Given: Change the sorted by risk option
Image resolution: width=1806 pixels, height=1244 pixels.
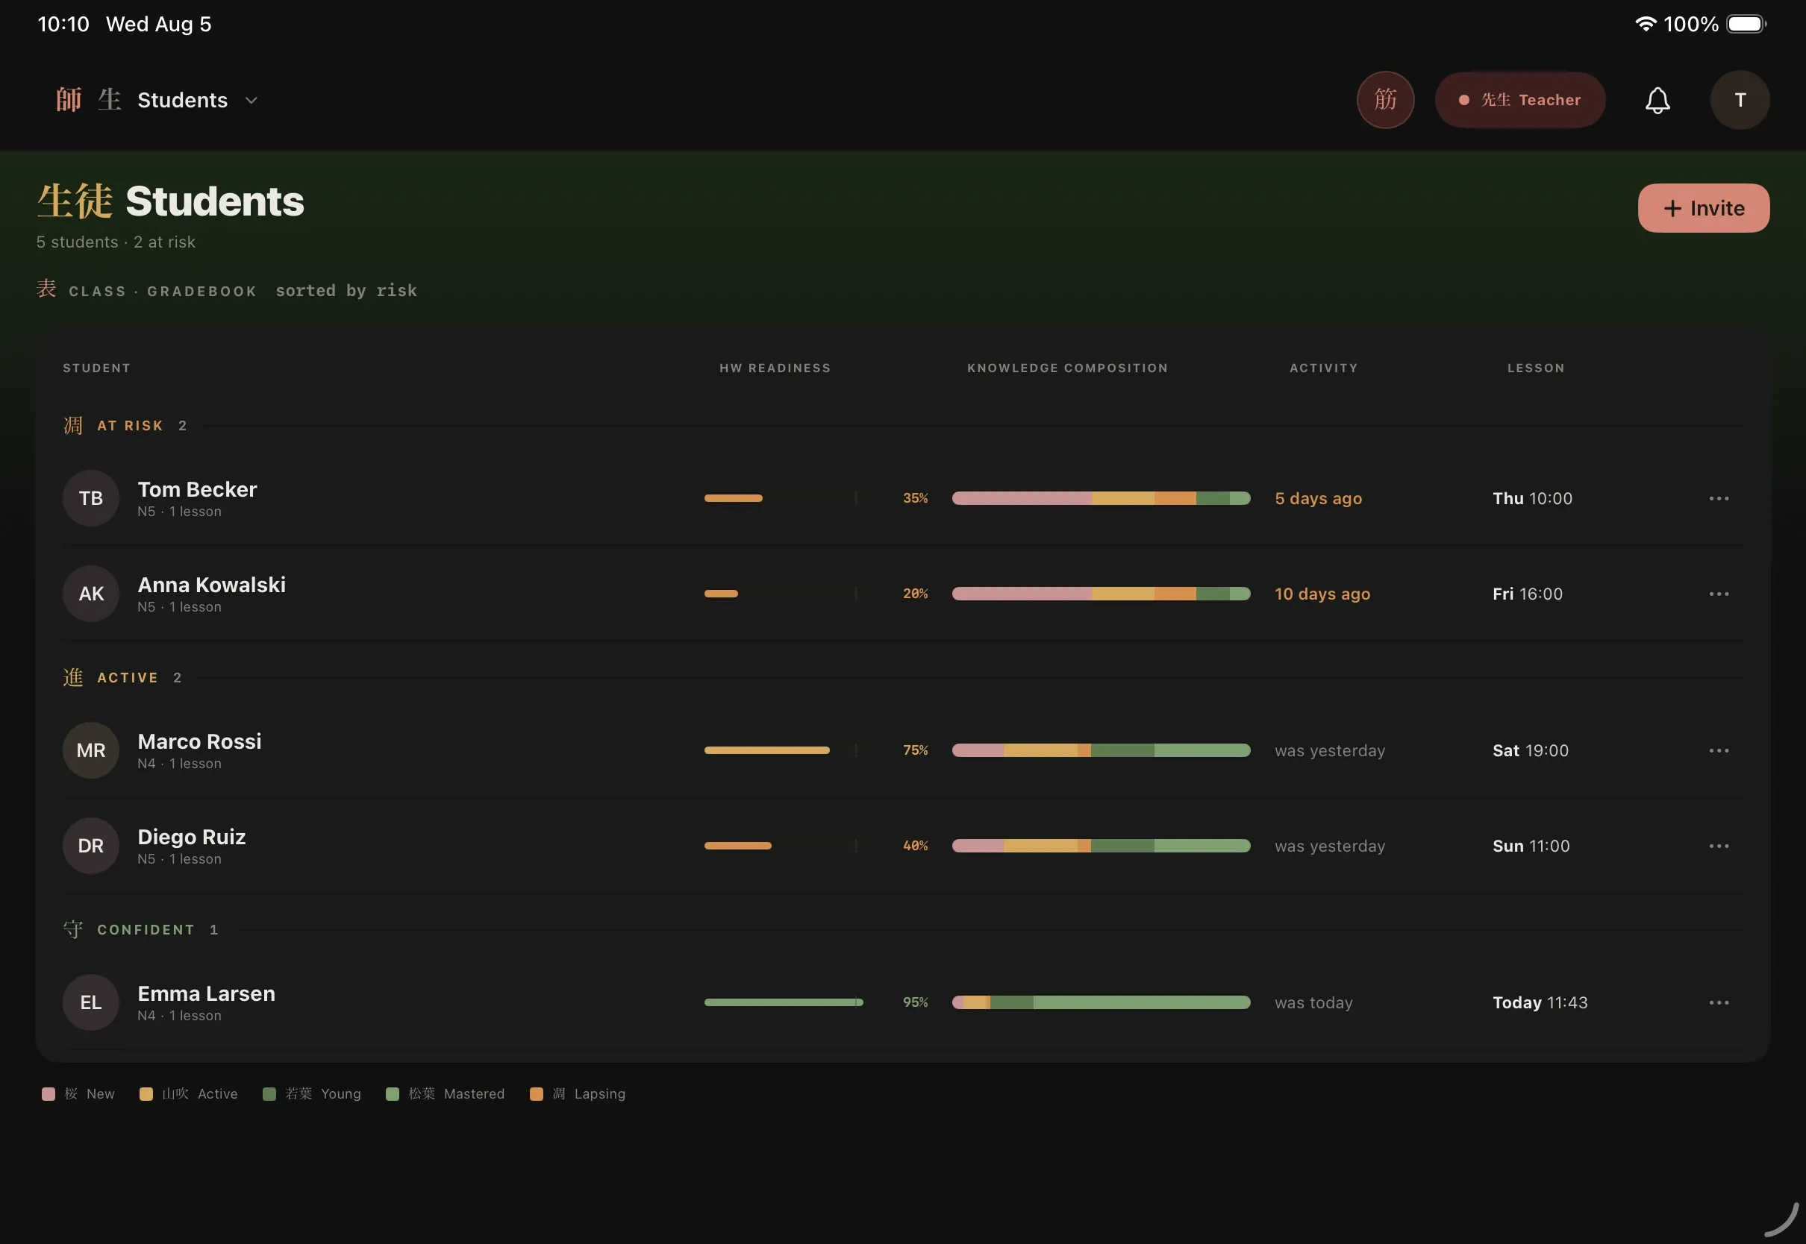Looking at the screenshot, I should [346, 290].
